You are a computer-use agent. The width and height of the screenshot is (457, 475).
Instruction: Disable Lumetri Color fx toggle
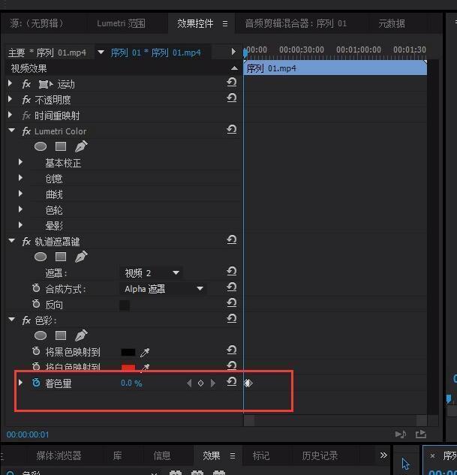tap(26, 131)
